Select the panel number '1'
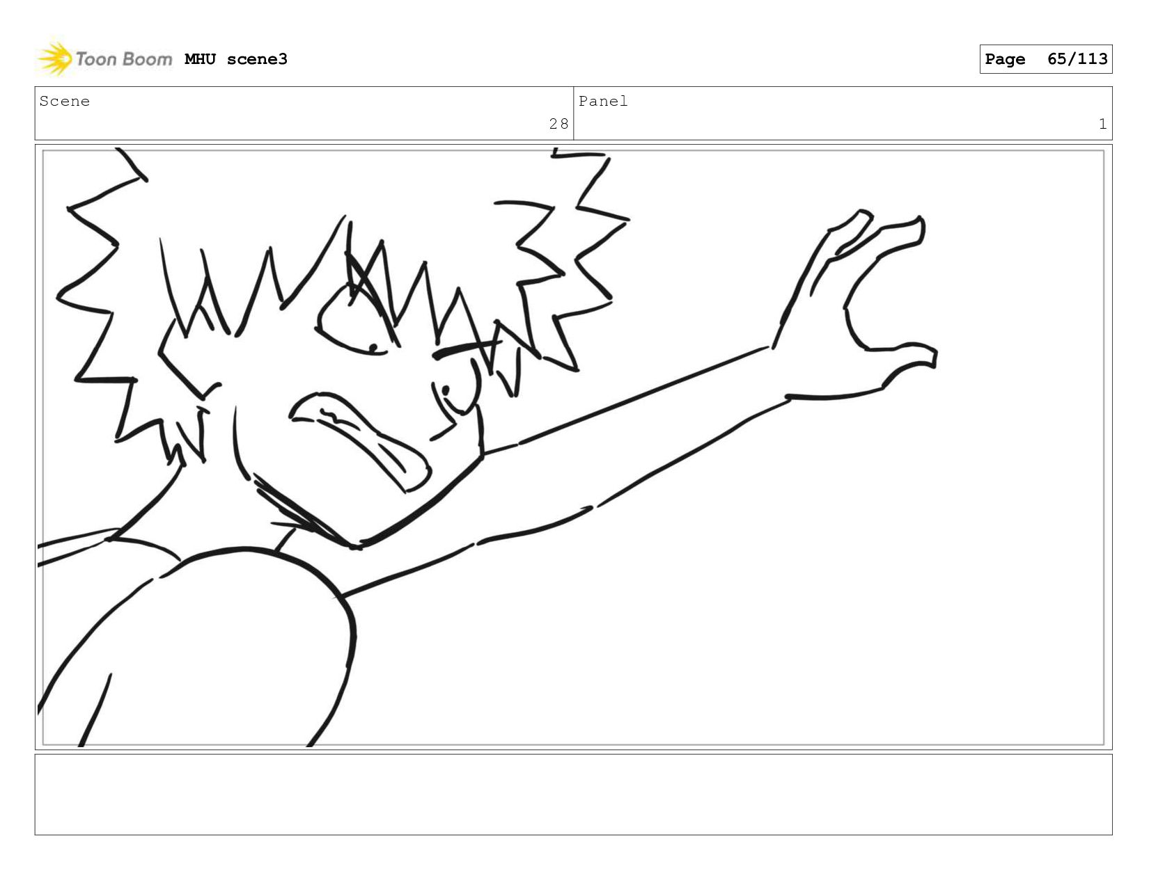The width and height of the screenshot is (1149, 887). coord(1102,124)
